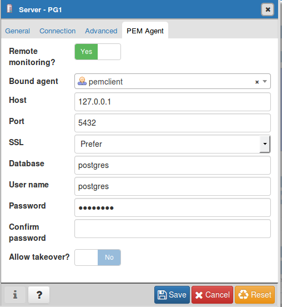282x307 pixels.
Task: Switch to the General tab
Action: tap(17, 31)
